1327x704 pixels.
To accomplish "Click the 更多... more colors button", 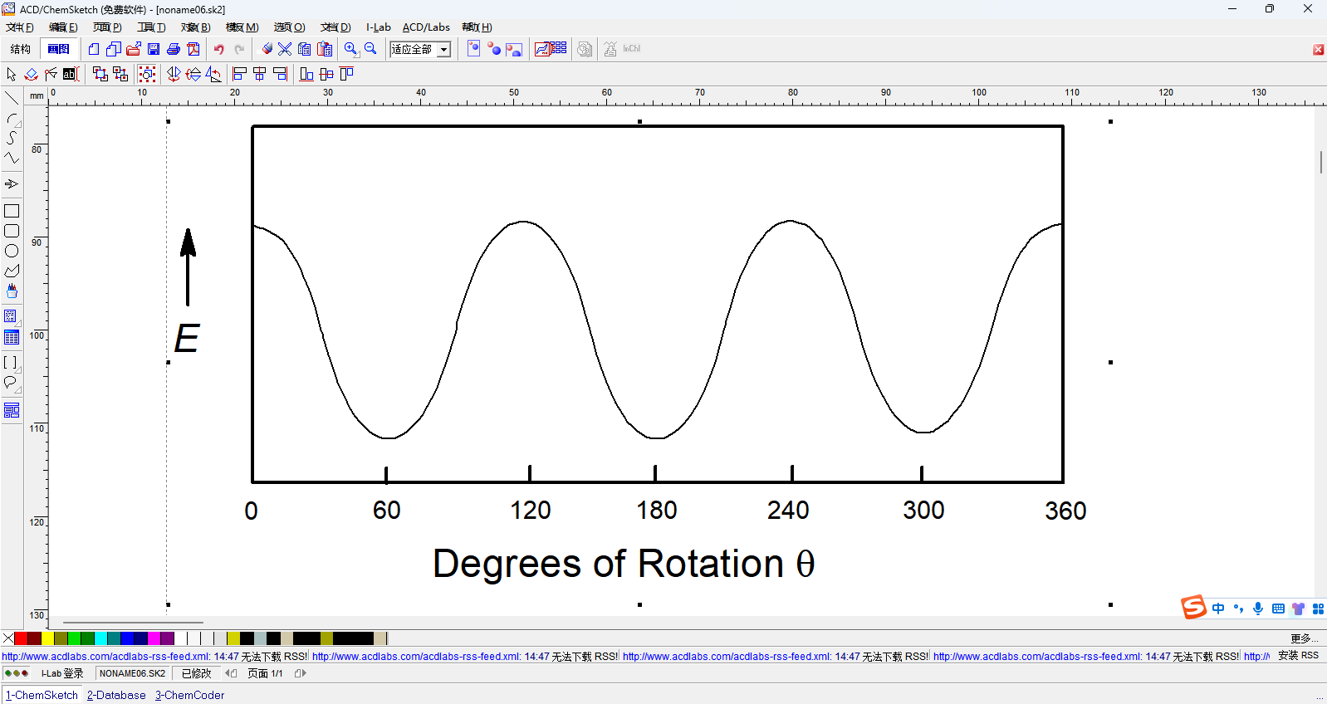I will 1305,638.
